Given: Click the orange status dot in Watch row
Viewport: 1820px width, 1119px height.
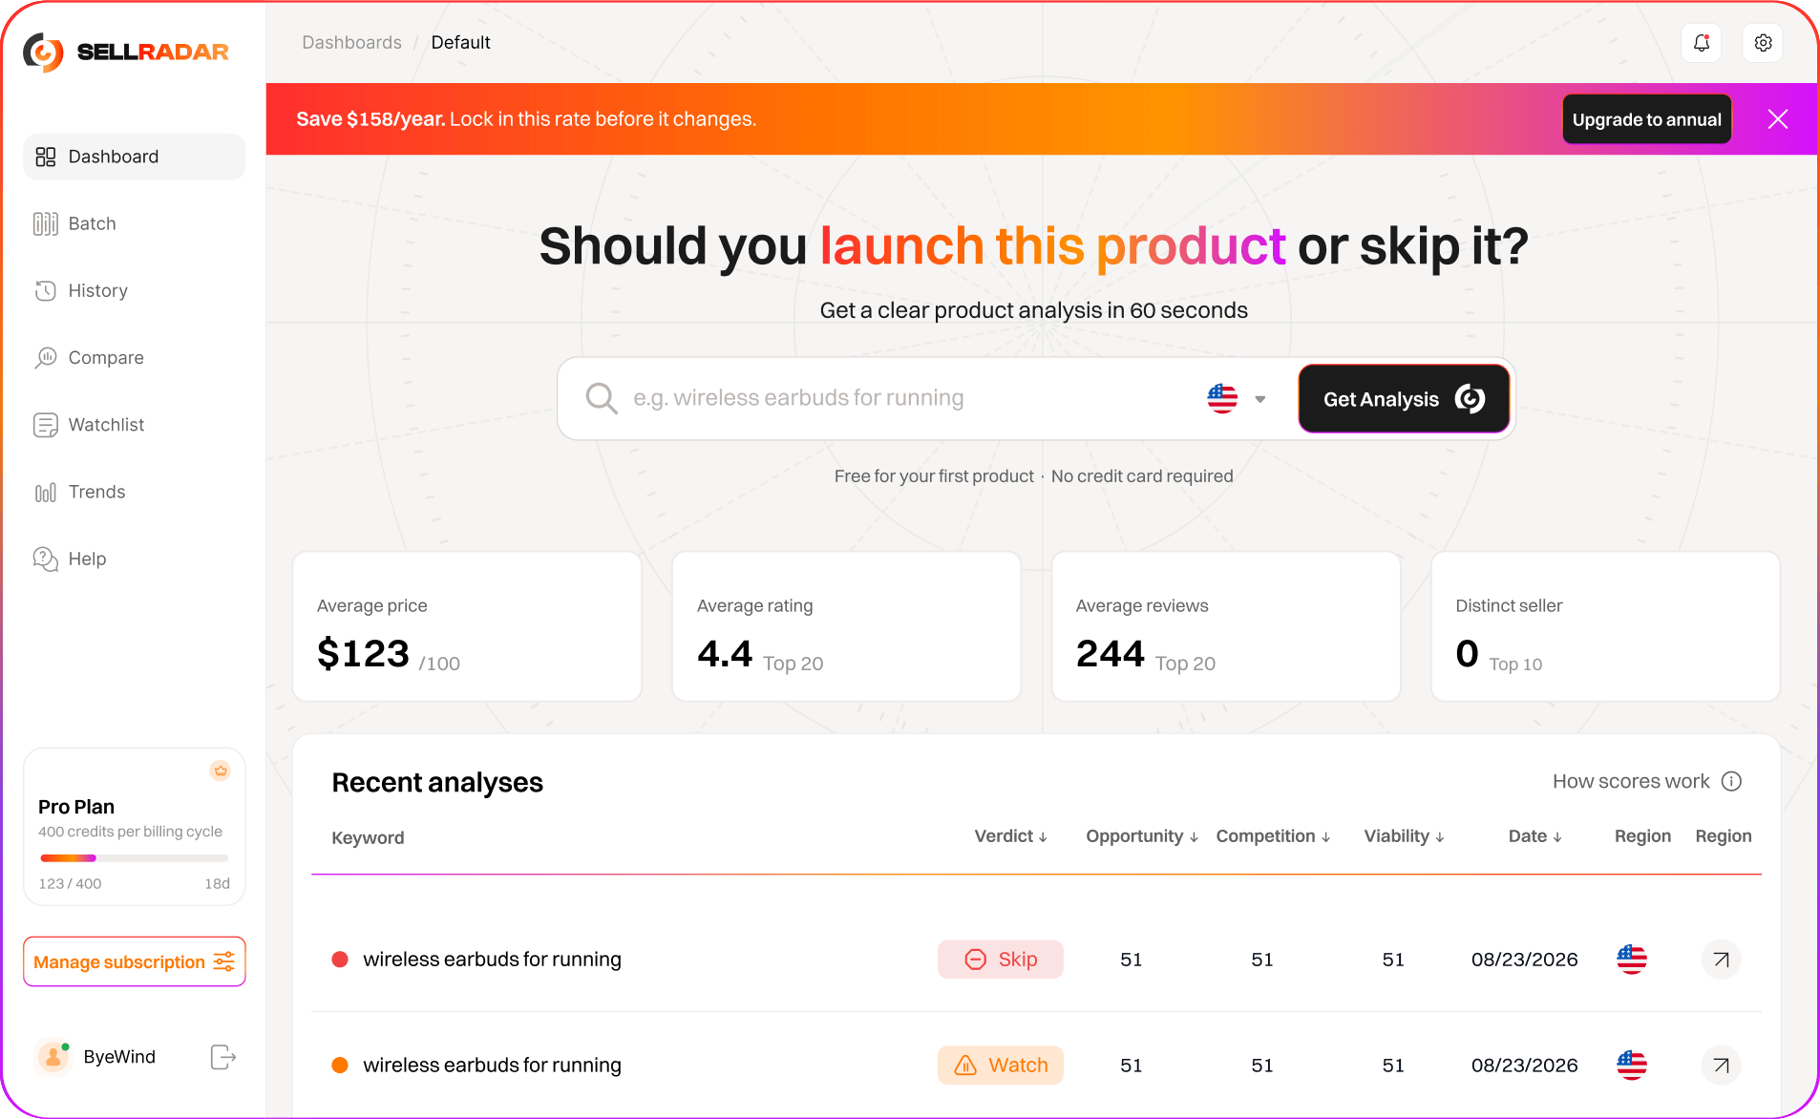Looking at the screenshot, I should click(340, 1066).
